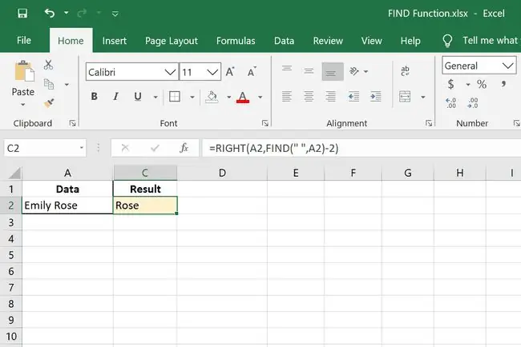The height and width of the screenshot is (347, 521).
Task: Apply red Font Color button
Action: click(x=243, y=97)
